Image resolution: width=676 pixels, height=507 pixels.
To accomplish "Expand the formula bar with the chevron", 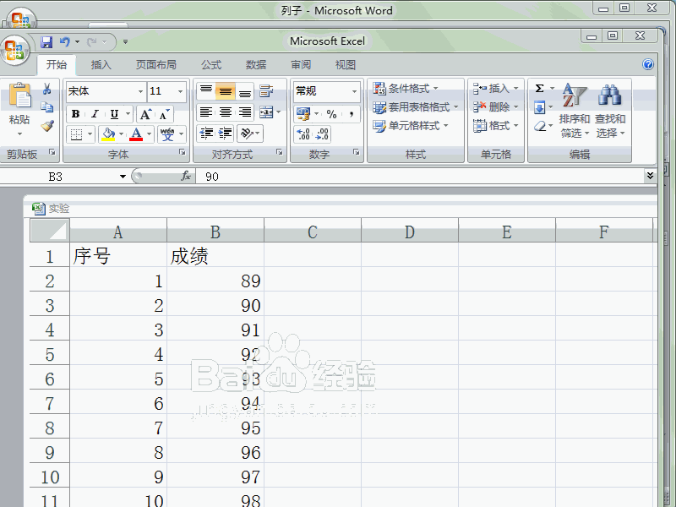I will pos(650,176).
